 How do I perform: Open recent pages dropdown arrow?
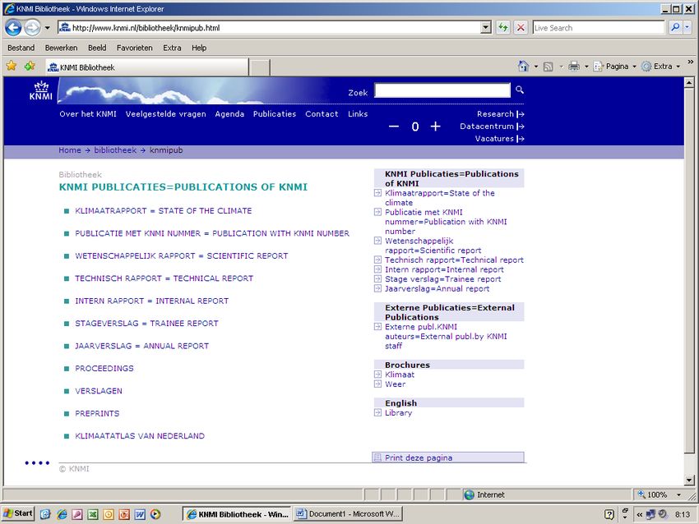coord(47,28)
